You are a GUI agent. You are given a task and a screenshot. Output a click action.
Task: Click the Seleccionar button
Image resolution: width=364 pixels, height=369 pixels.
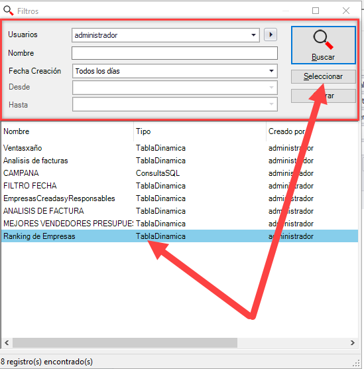[324, 76]
